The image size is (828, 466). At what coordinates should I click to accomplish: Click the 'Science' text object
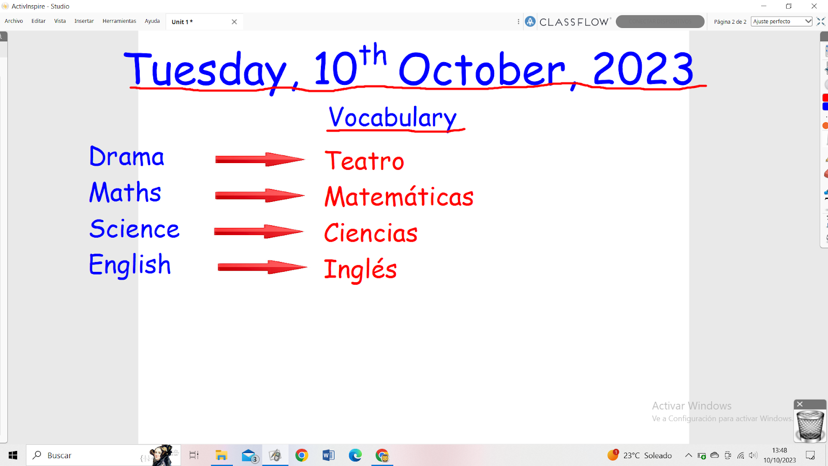tap(135, 228)
